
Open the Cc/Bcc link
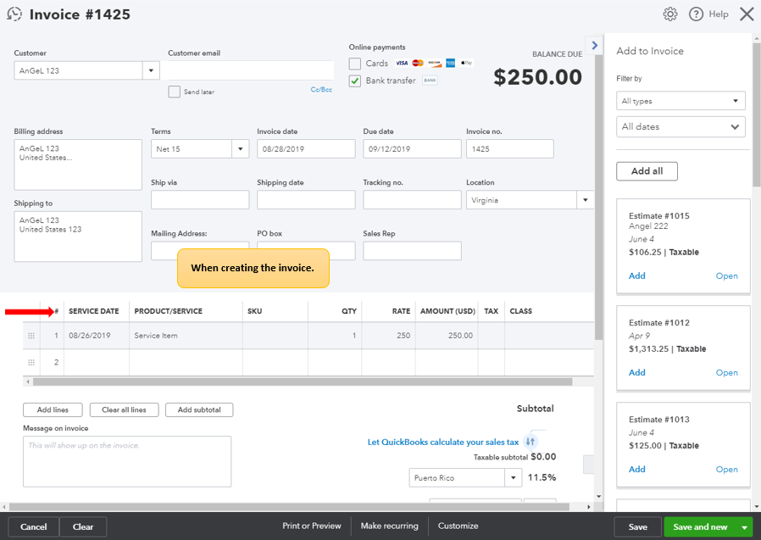click(321, 89)
